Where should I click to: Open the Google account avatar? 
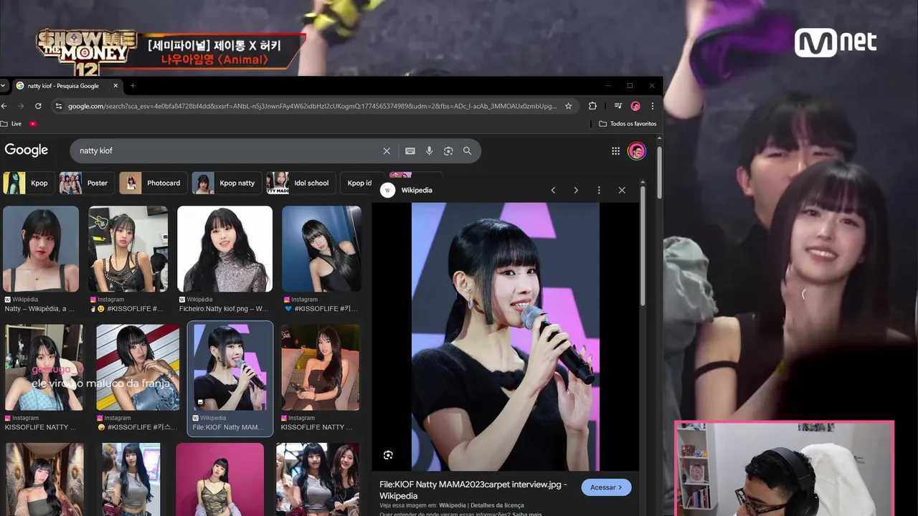pyautogui.click(x=636, y=151)
